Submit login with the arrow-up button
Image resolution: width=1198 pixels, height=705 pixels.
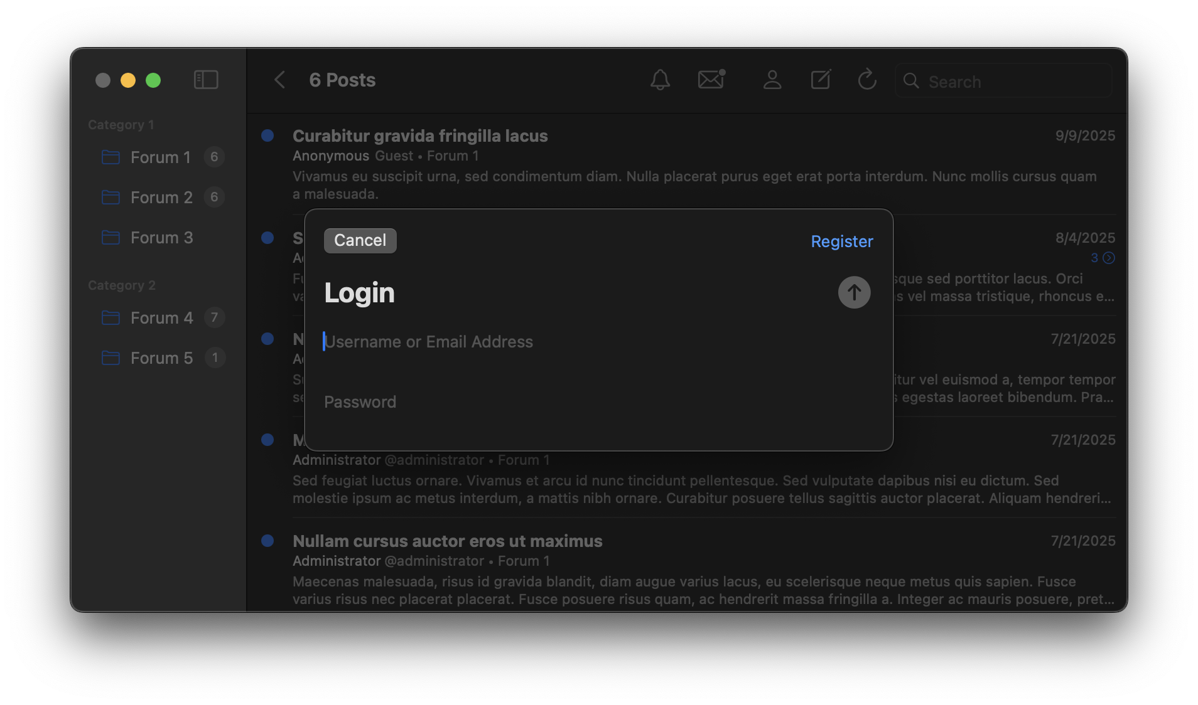tap(854, 292)
